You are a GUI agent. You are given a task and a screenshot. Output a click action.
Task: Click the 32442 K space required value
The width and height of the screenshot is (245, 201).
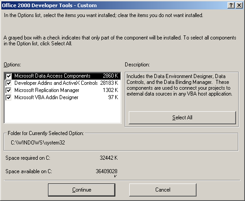tap(109, 158)
